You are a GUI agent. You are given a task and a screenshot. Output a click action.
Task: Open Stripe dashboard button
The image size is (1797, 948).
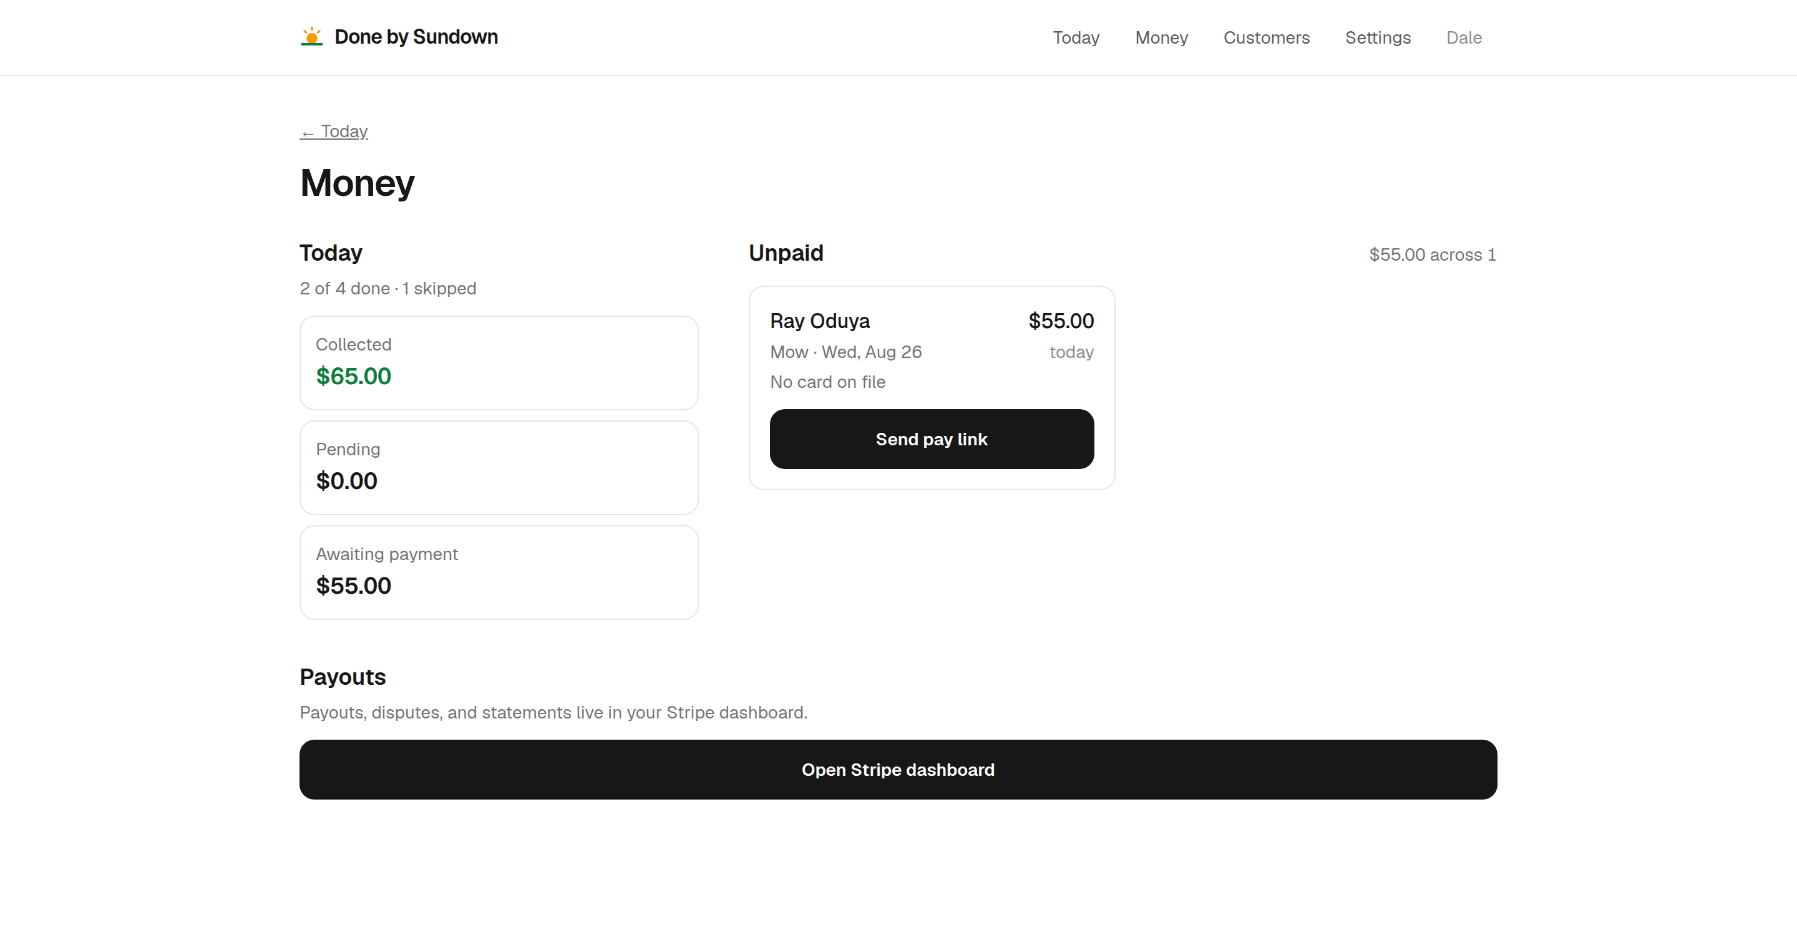(x=898, y=770)
